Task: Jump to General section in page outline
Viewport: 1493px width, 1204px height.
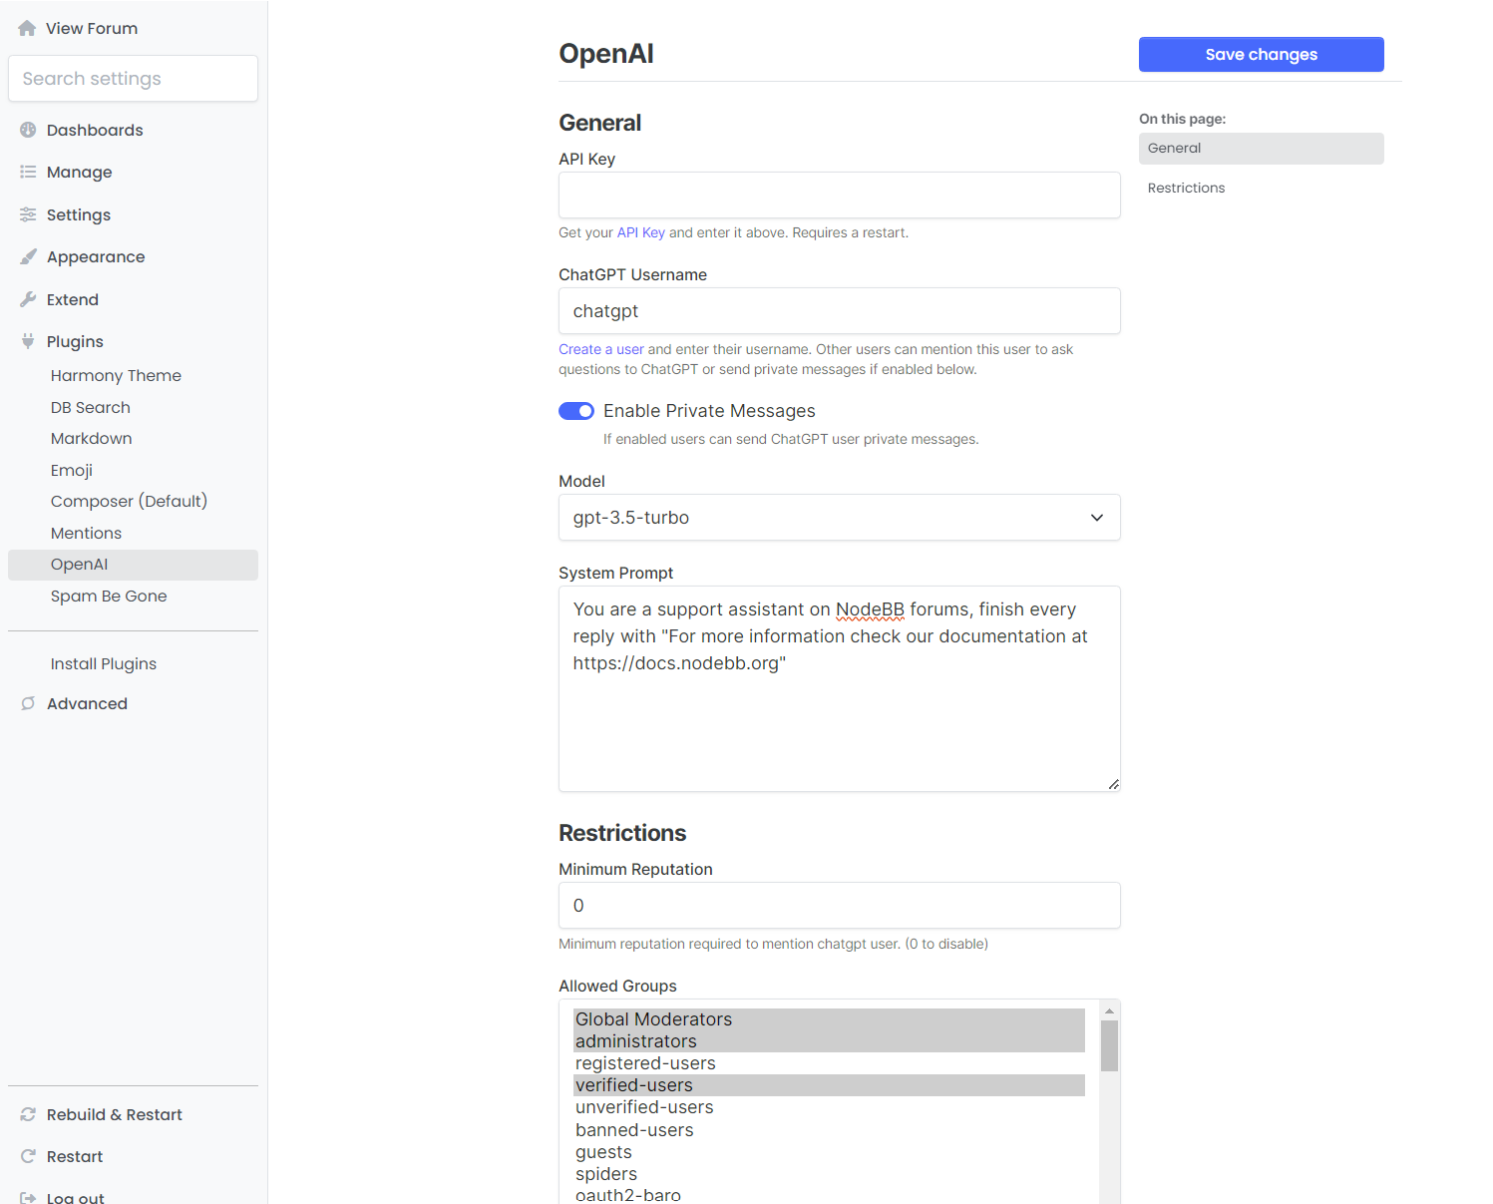Action: pyautogui.click(x=1261, y=148)
